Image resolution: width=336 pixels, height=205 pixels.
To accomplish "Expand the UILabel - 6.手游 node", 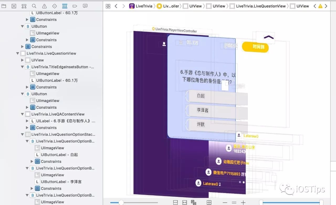I will tap(27, 121).
